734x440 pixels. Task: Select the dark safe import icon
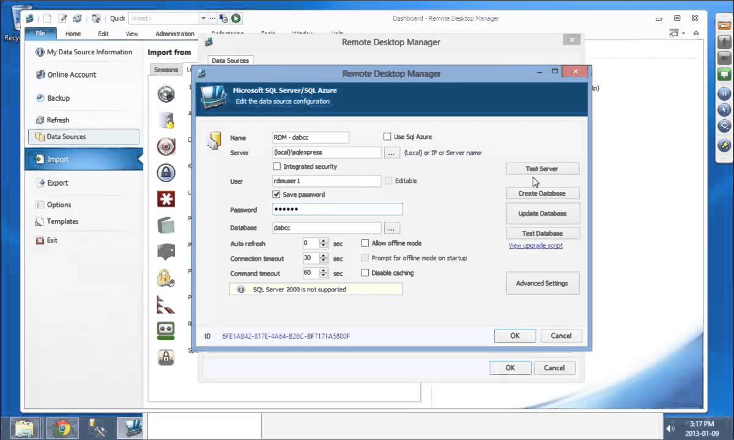pyautogui.click(x=166, y=251)
